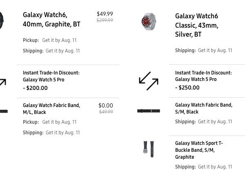Click Pickup info under Galaxy Watch6 Graphite
The image size is (245, 175).
coord(49,40)
